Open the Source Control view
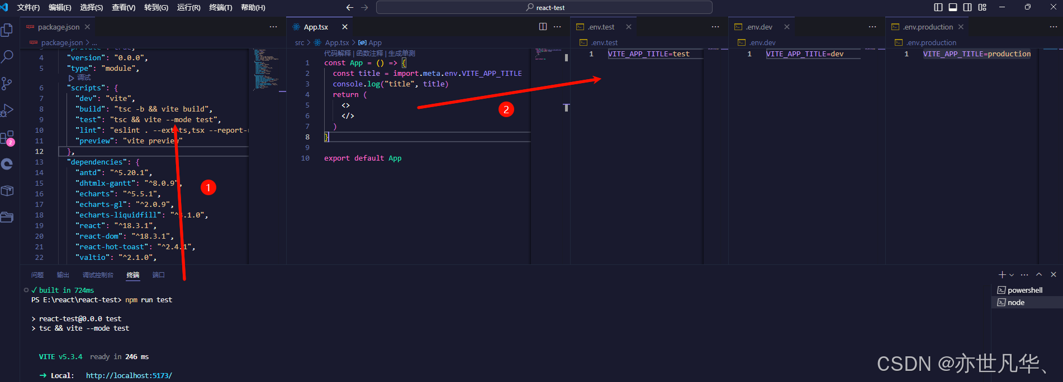The width and height of the screenshot is (1063, 382). pyautogui.click(x=7, y=83)
